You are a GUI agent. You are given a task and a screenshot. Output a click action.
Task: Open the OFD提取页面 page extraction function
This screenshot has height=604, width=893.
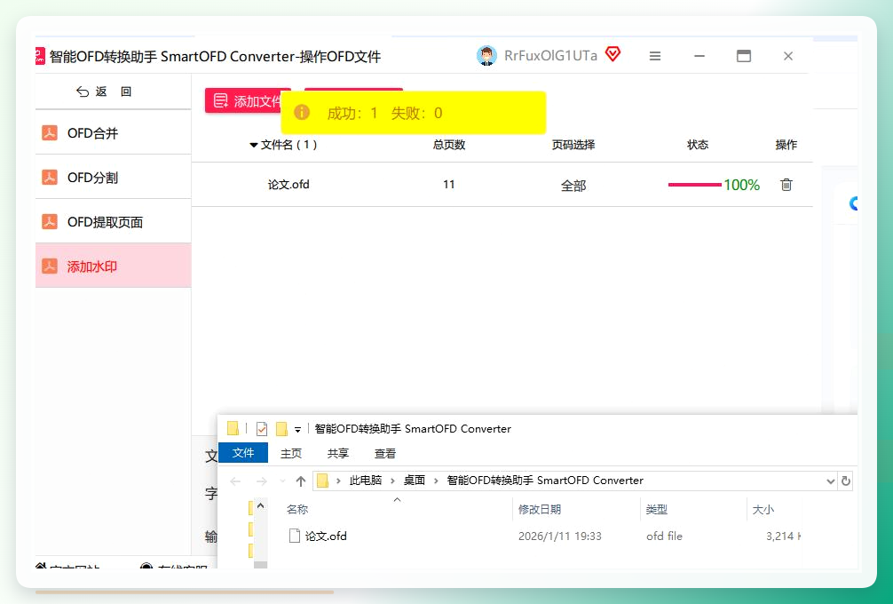pos(114,222)
